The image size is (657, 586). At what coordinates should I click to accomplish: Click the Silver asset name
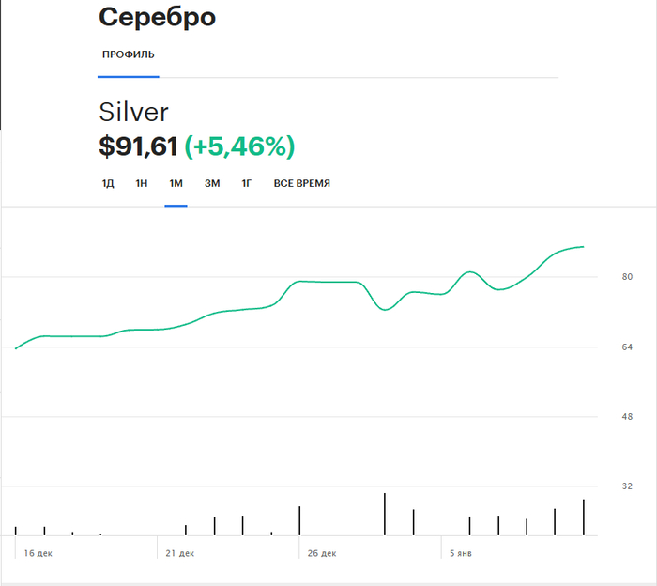tap(133, 113)
